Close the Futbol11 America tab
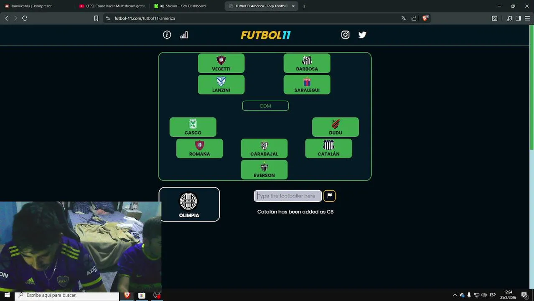The width and height of the screenshot is (534, 301). click(293, 6)
